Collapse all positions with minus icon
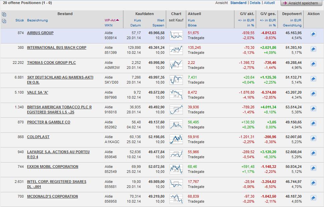The height and width of the screenshot is (207, 324). pyautogui.click(x=4, y=21)
